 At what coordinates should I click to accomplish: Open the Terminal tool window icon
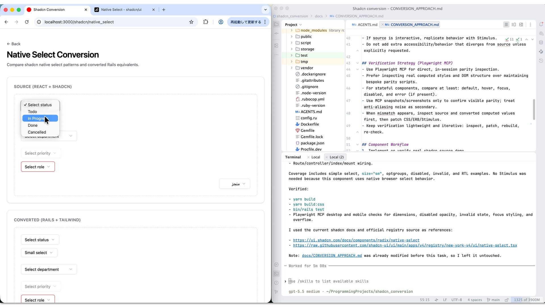coord(276,274)
